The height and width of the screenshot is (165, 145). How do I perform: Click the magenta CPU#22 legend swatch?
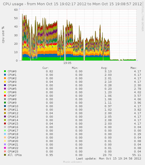click(x=5, y=148)
